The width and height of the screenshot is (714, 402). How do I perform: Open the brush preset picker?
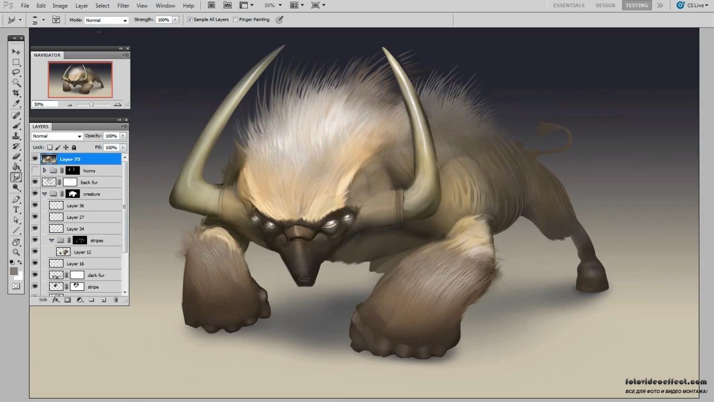click(x=38, y=20)
